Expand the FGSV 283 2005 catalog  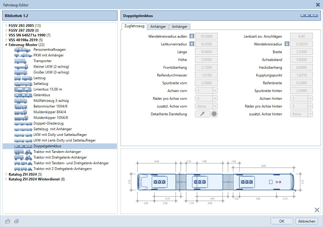coord(6,25)
